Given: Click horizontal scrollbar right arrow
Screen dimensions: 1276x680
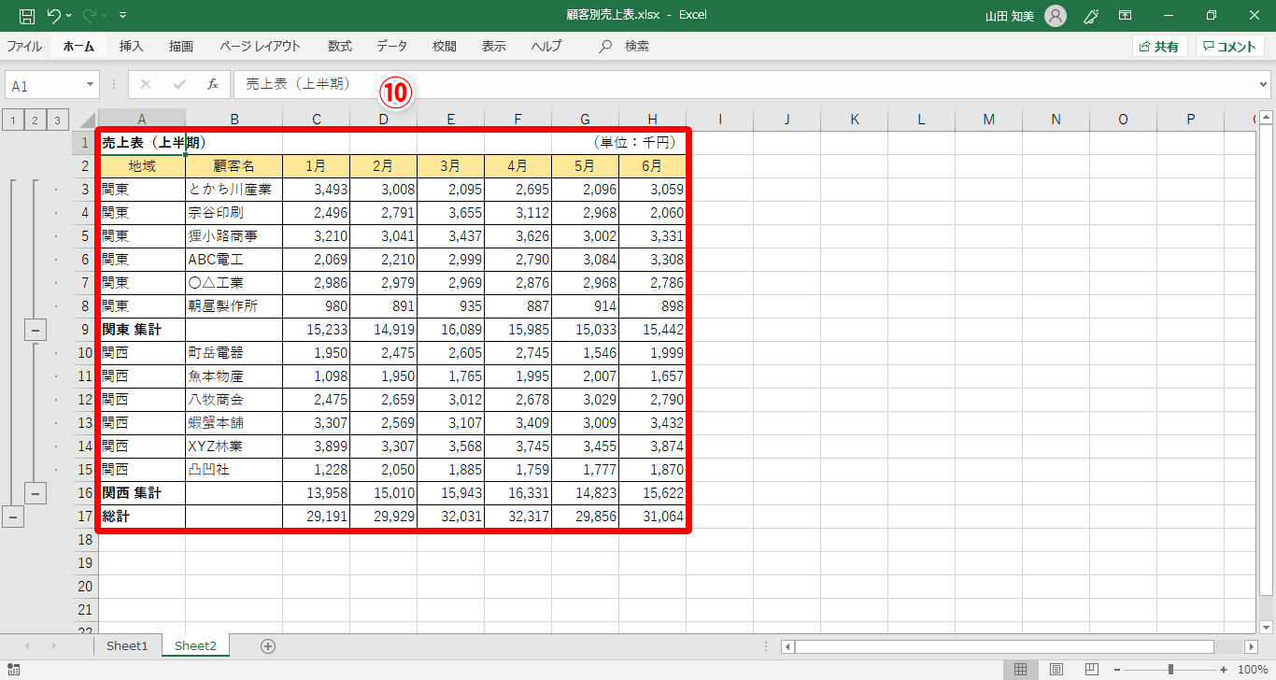Looking at the screenshot, I should click(x=1251, y=646).
